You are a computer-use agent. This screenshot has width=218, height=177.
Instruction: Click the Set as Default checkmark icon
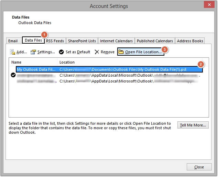[61, 52]
